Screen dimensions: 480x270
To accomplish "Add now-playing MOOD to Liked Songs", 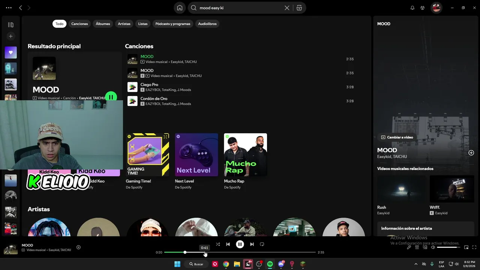I will (x=78, y=247).
